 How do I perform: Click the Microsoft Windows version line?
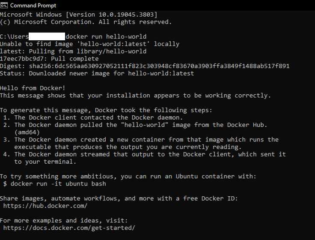78,14
